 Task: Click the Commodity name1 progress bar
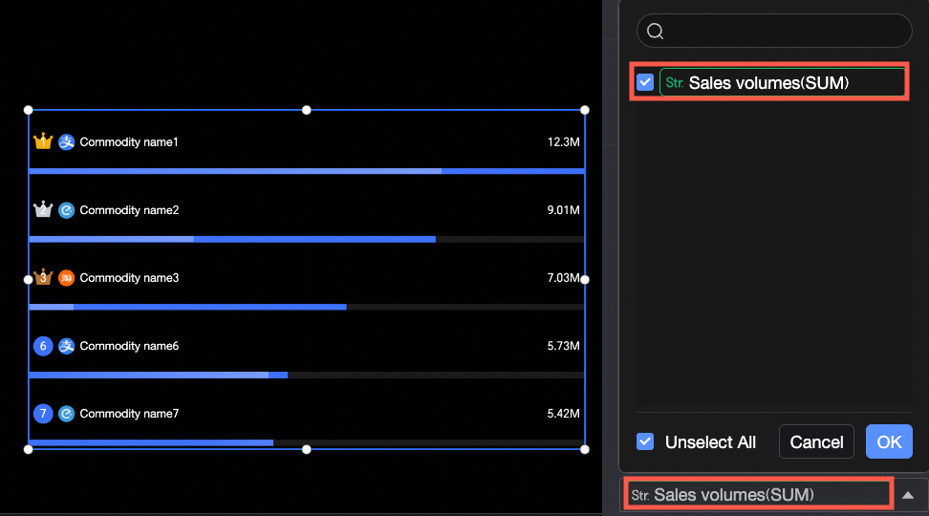(306, 171)
